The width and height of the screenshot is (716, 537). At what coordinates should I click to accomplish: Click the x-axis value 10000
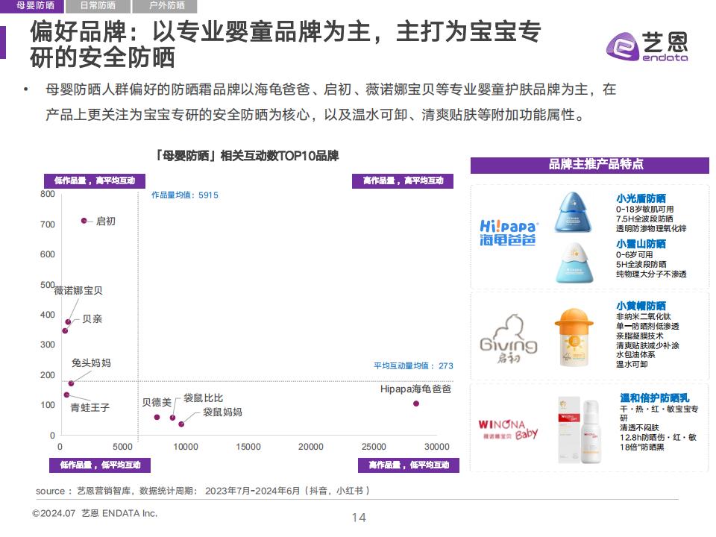186,447
